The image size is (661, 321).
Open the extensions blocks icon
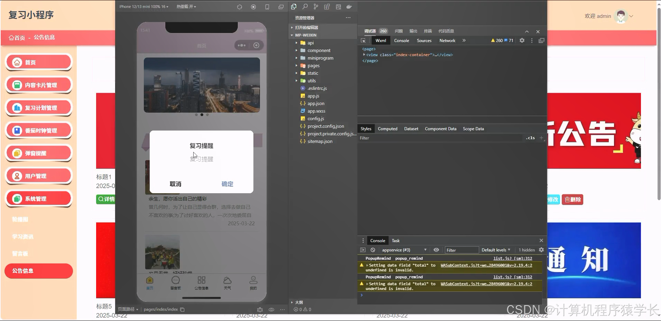pos(327,7)
